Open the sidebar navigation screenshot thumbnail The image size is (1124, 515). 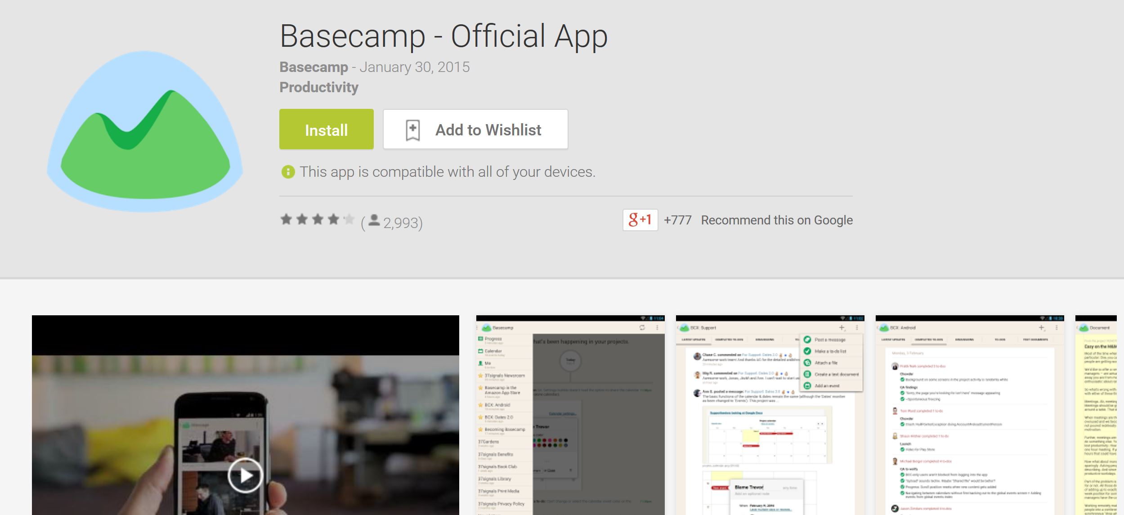pyautogui.click(x=570, y=415)
